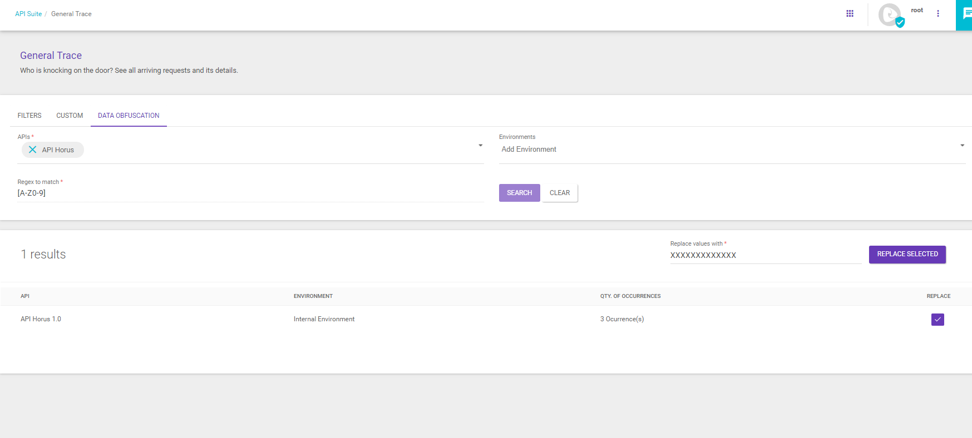Click the Replace Selected button

coord(907,254)
